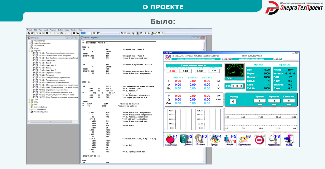Click the Open folder toolbar icon

coord(40,33)
